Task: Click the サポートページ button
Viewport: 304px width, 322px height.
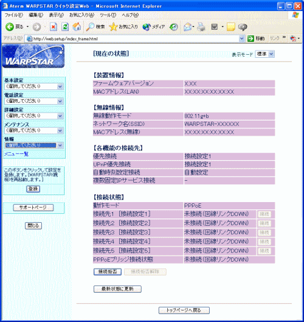Action: [33, 208]
